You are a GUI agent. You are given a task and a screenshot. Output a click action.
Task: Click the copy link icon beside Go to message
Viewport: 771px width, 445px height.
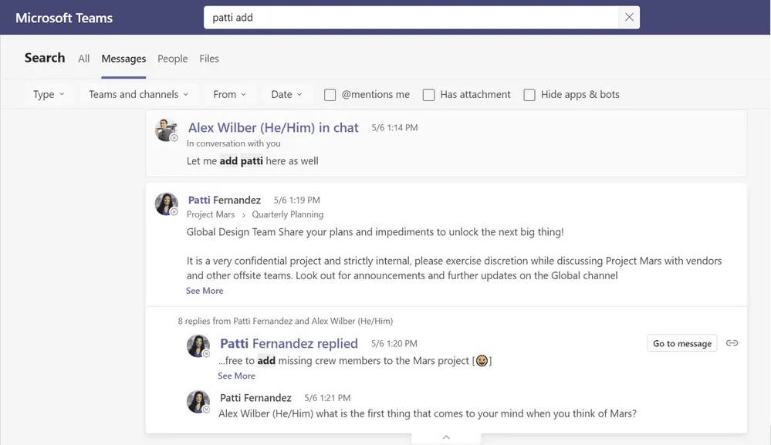pos(731,342)
